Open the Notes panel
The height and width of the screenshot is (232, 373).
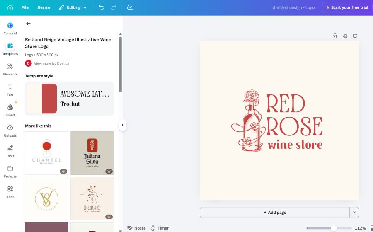[x=136, y=228]
